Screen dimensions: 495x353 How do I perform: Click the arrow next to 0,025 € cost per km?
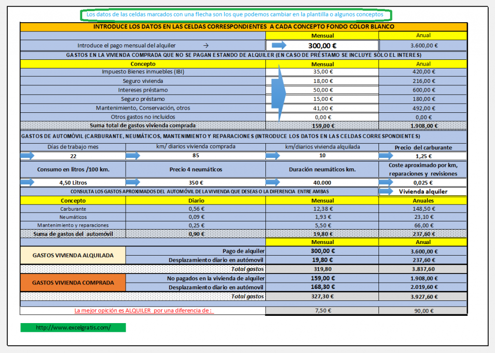click(386, 182)
